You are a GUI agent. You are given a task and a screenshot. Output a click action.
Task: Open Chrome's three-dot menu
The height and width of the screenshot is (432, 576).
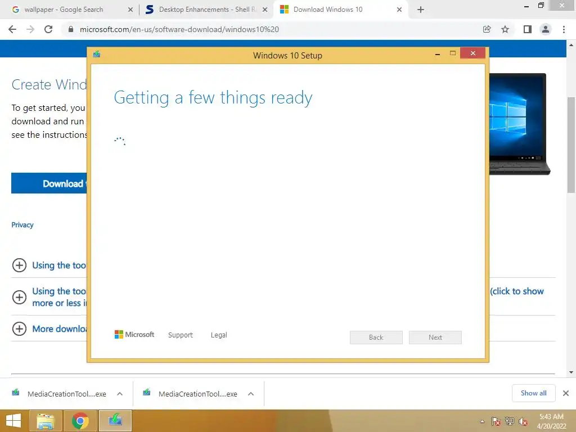pyautogui.click(x=564, y=29)
